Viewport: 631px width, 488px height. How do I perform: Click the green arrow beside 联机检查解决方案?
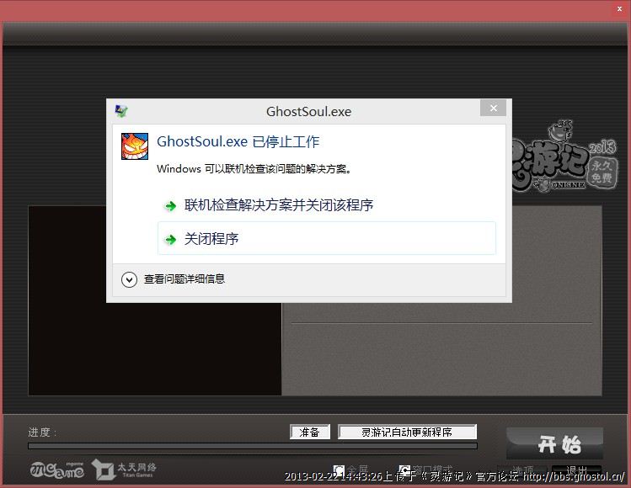[170, 206]
